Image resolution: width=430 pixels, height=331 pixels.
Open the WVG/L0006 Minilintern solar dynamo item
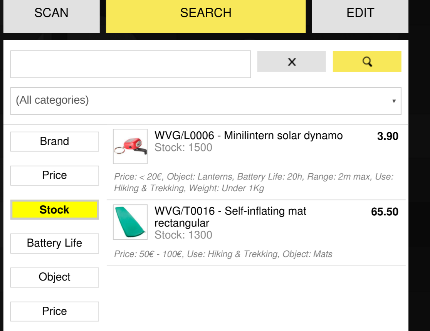pos(248,136)
